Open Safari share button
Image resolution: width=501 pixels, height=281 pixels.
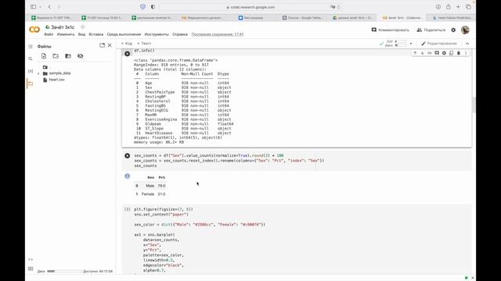(449, 7)
